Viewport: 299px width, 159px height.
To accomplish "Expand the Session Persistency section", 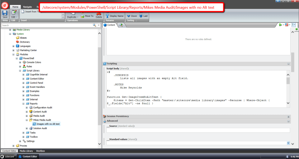I will [288, 117].
